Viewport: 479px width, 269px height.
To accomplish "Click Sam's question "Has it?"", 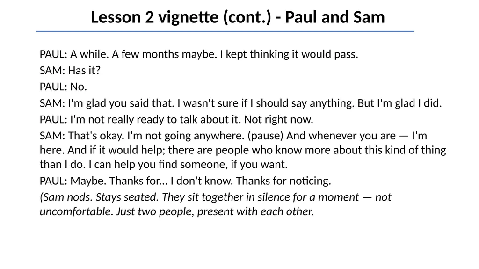I will tap(84, 70).
